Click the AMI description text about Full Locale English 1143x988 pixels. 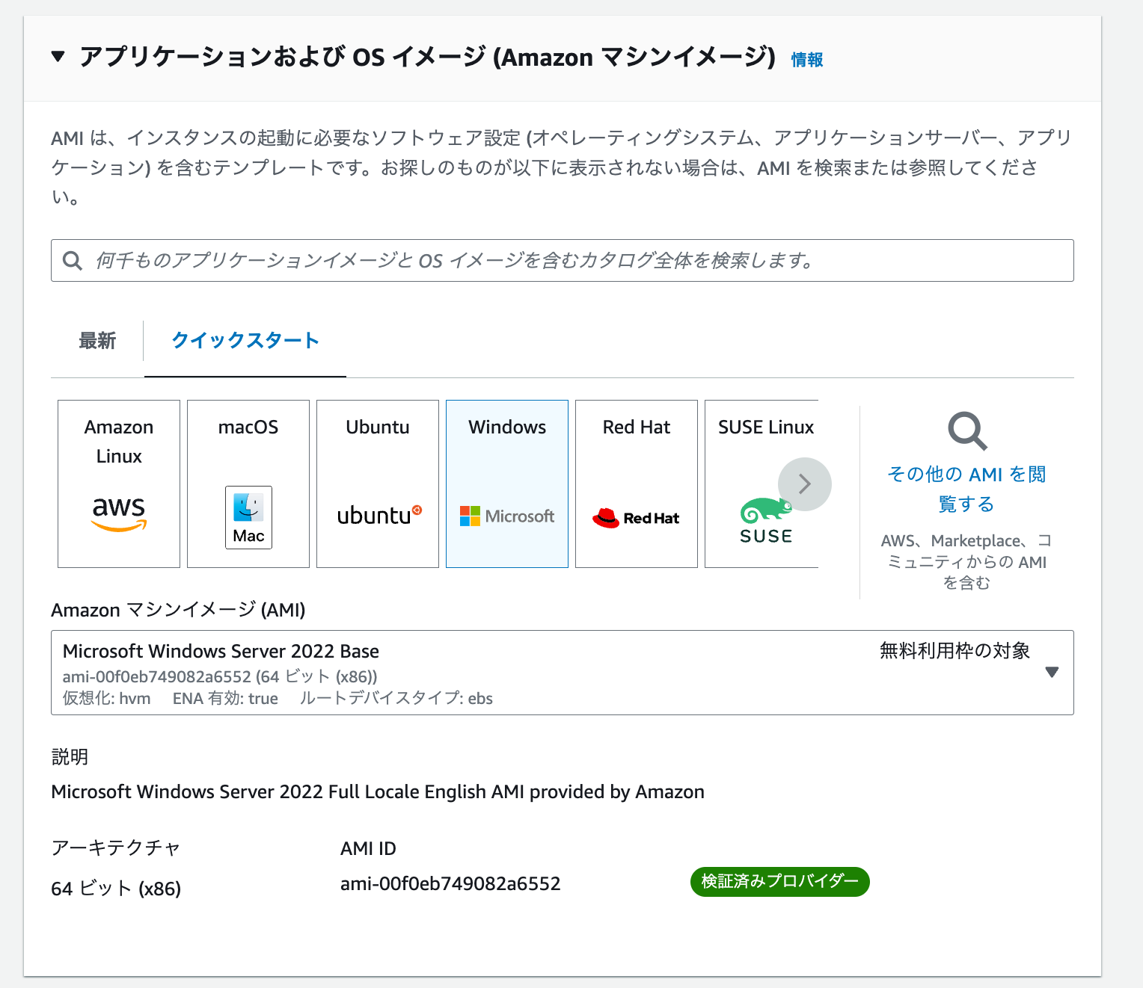point(378,792)
